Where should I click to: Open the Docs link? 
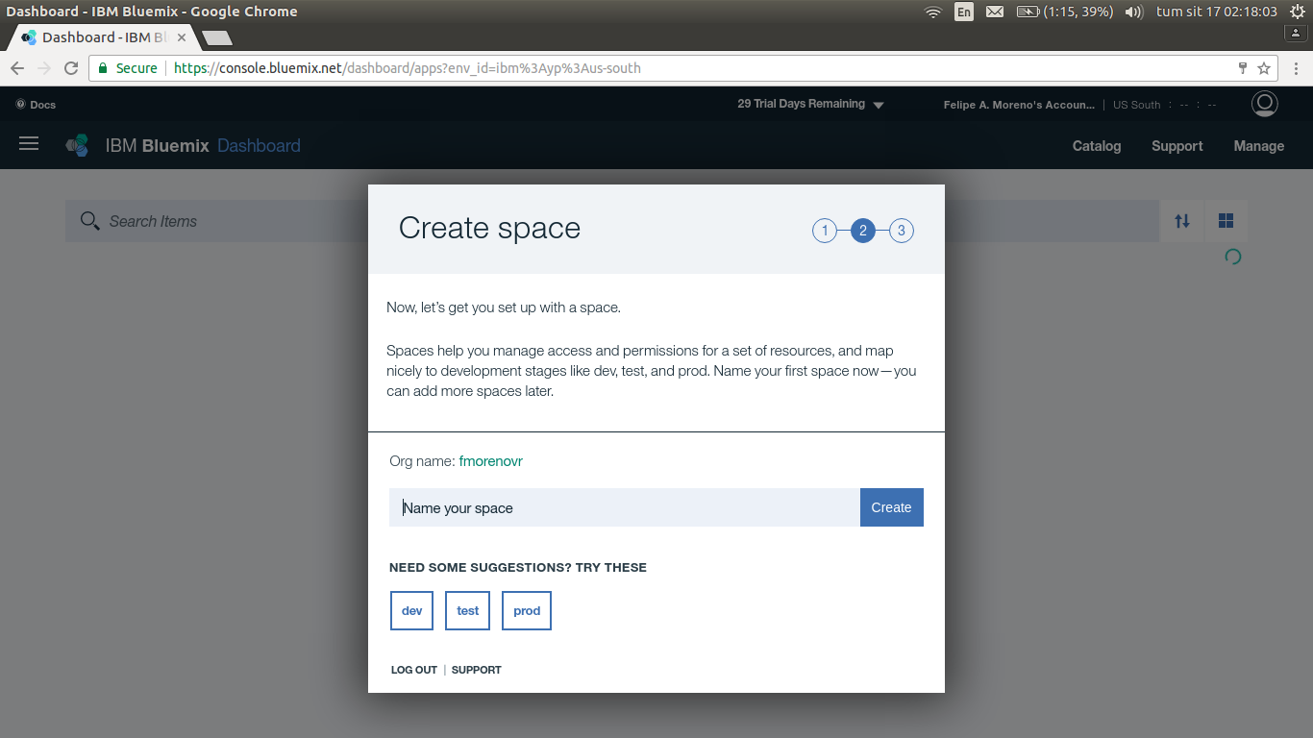point(37,105)
